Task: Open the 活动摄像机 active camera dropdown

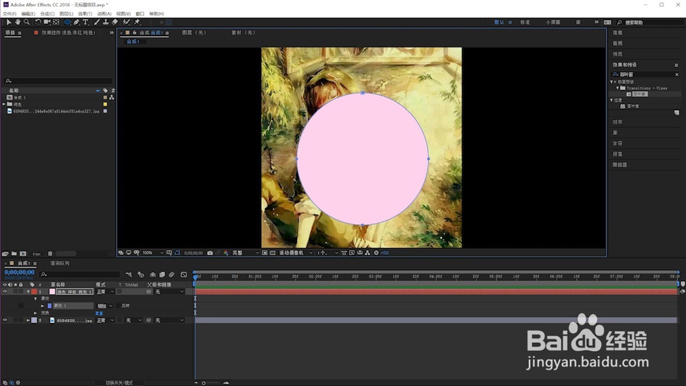Action: click(296, 253)
